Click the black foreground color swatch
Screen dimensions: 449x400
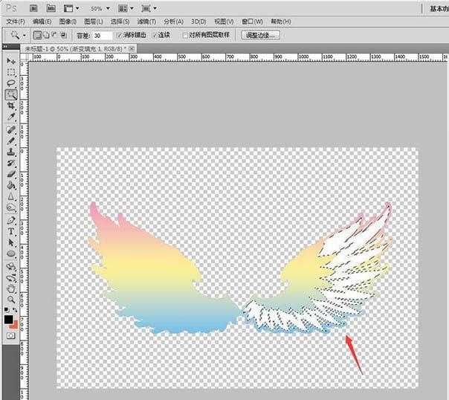8,319
